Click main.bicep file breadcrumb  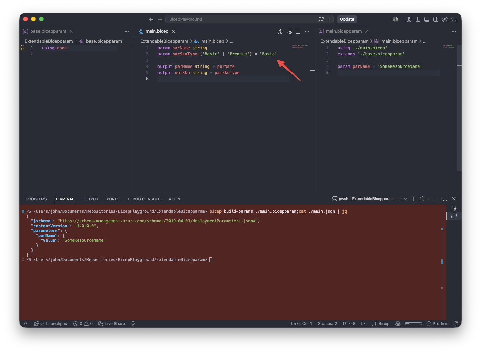pos(213,41)
